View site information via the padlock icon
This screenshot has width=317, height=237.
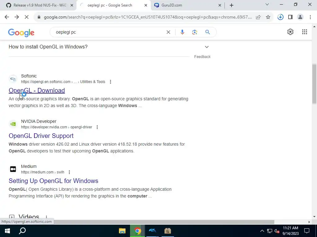click(39, 17)
